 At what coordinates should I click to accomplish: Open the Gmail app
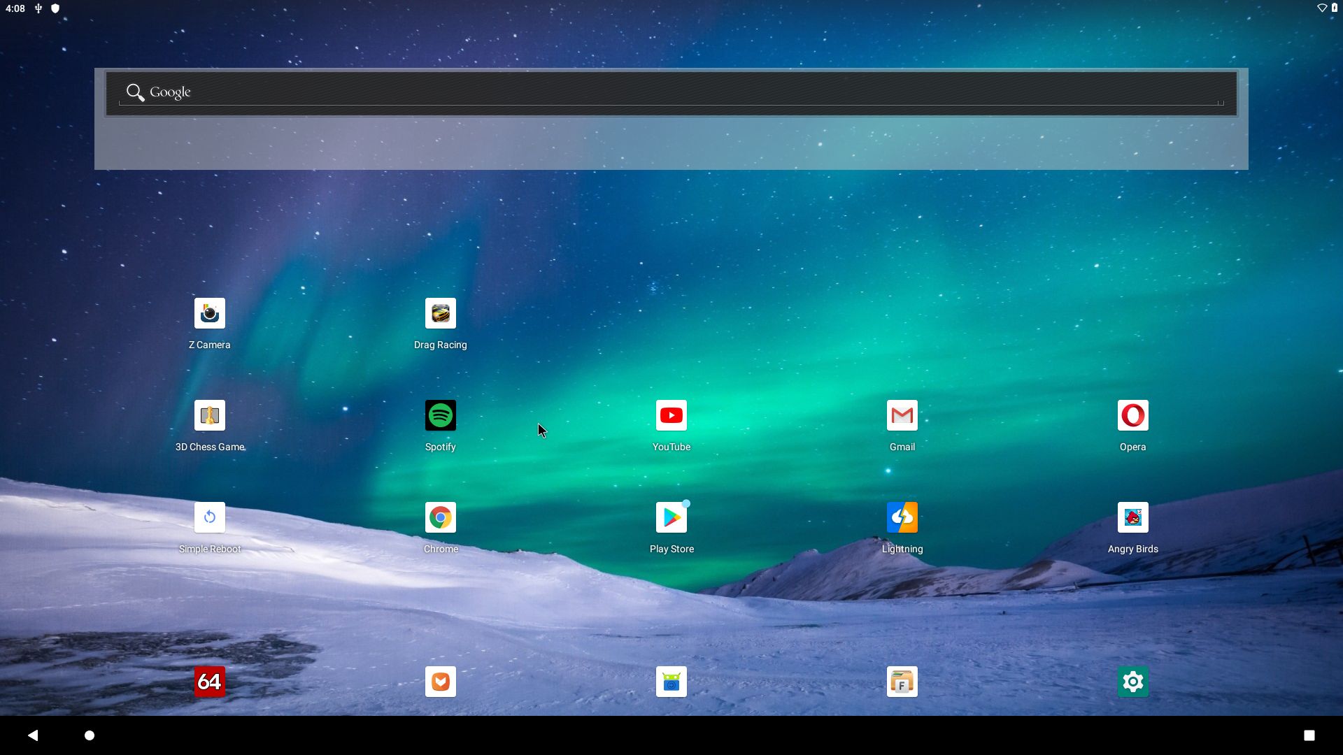click(x=902, y=416)
